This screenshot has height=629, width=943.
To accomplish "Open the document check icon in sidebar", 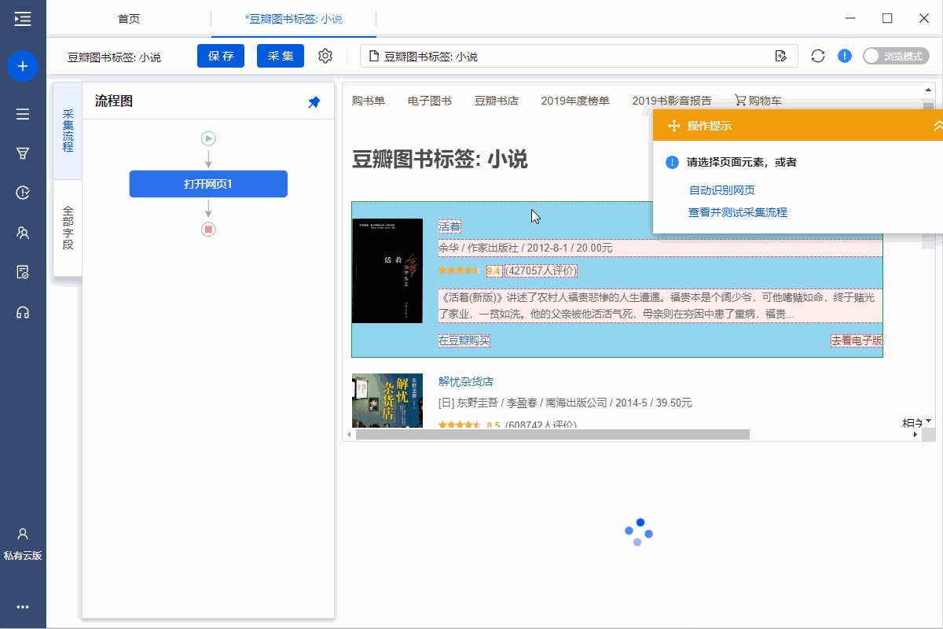I will (23, 272).
